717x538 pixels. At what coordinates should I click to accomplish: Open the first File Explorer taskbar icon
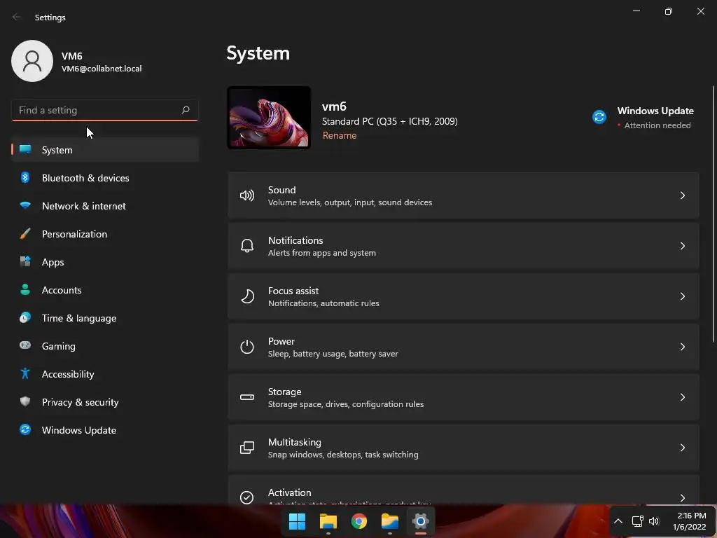[x=328, y=521]
